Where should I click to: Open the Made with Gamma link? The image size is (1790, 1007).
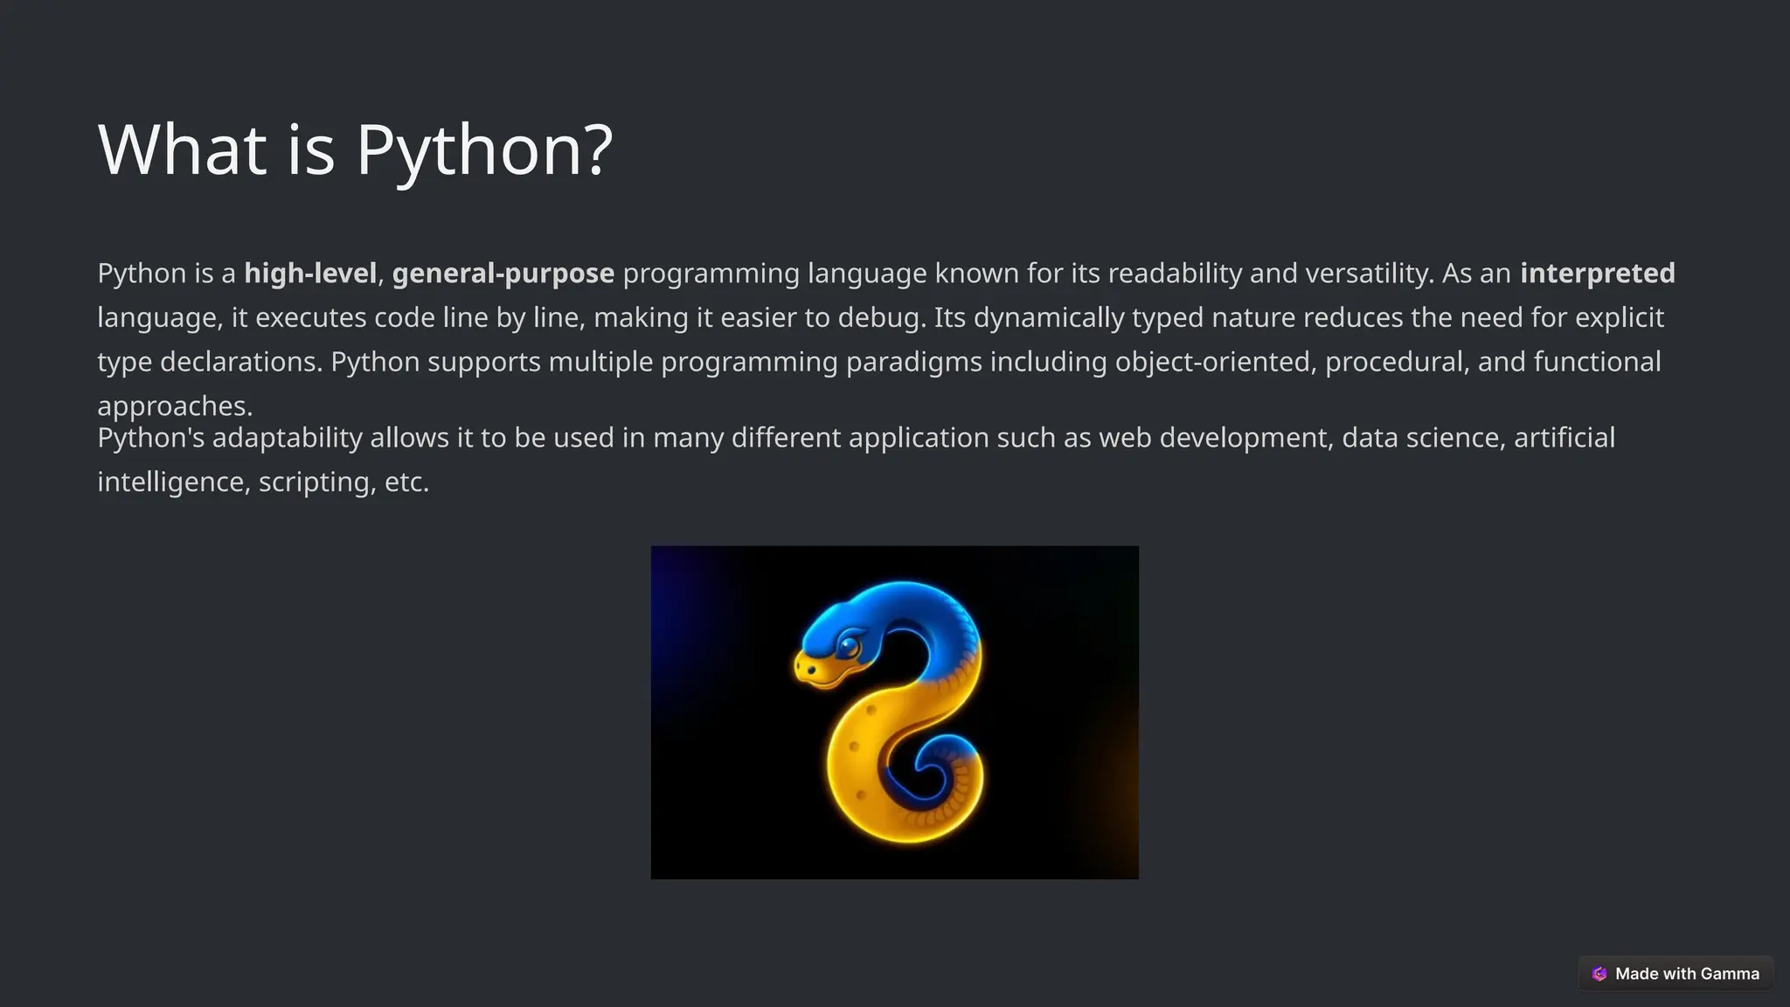1686,974
